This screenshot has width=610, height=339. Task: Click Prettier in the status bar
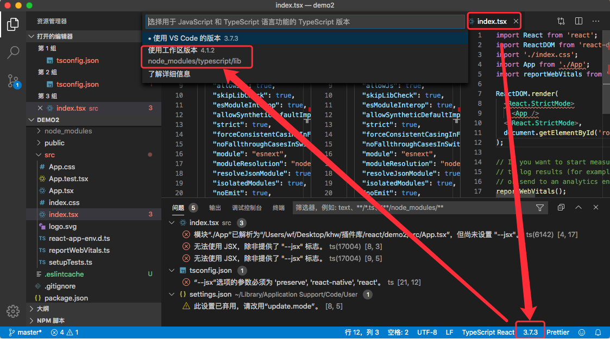coord(557,332)
